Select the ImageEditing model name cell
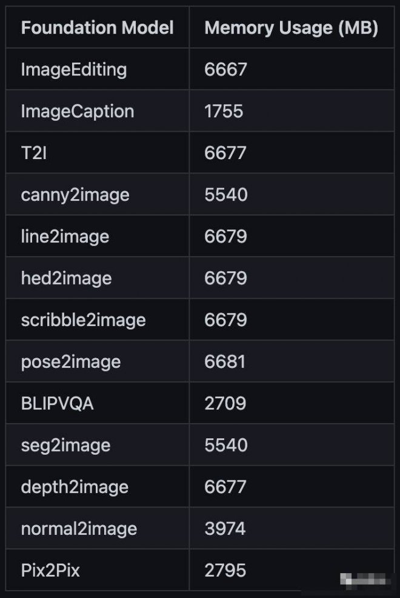 (74, 69)
